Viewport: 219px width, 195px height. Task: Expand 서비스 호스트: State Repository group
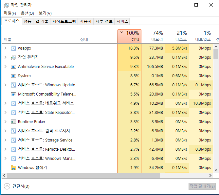[6, 113]
